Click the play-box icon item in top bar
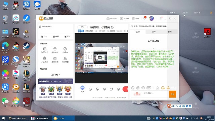The height and width of the screenshot is (121, 215). tap(124, 18)
